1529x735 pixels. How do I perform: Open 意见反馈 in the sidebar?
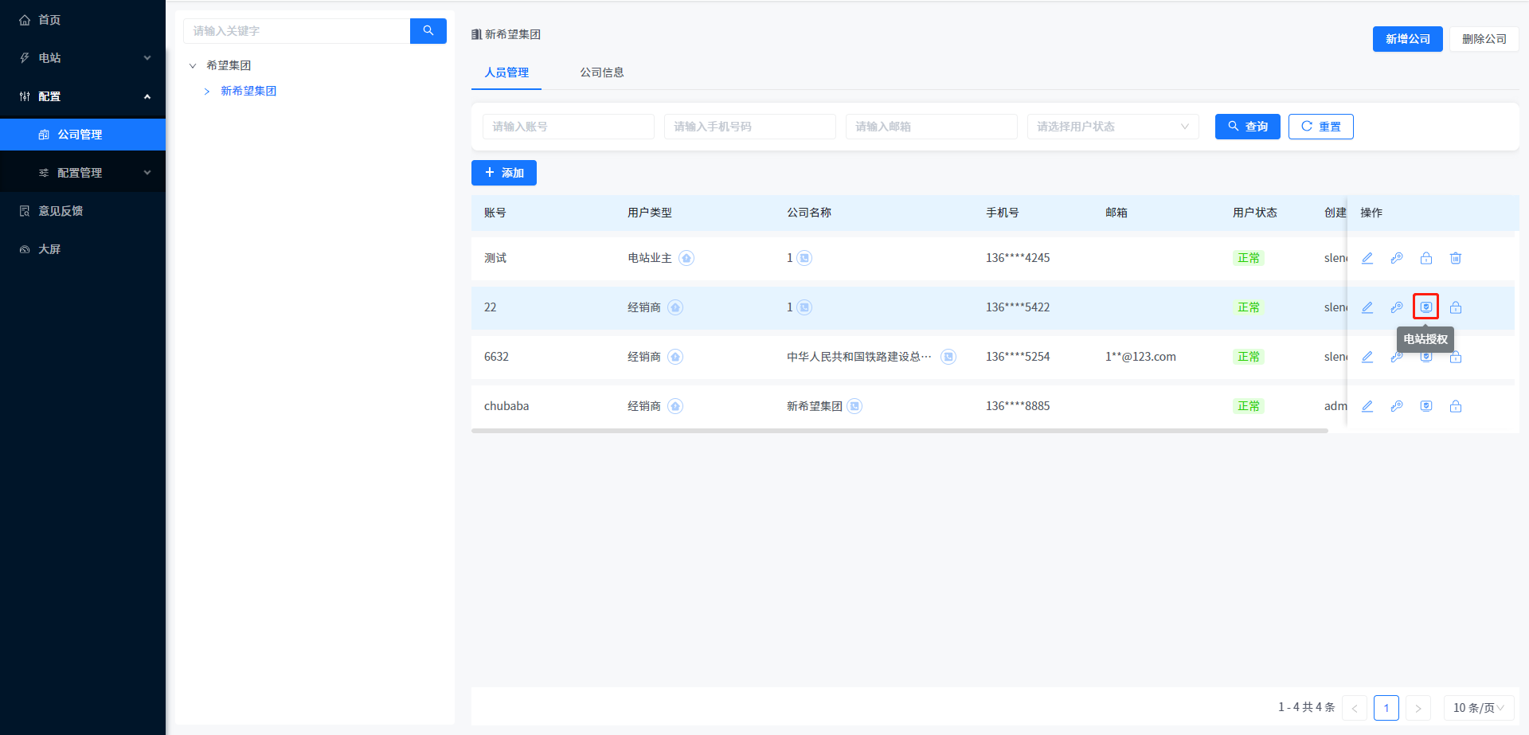61,211
